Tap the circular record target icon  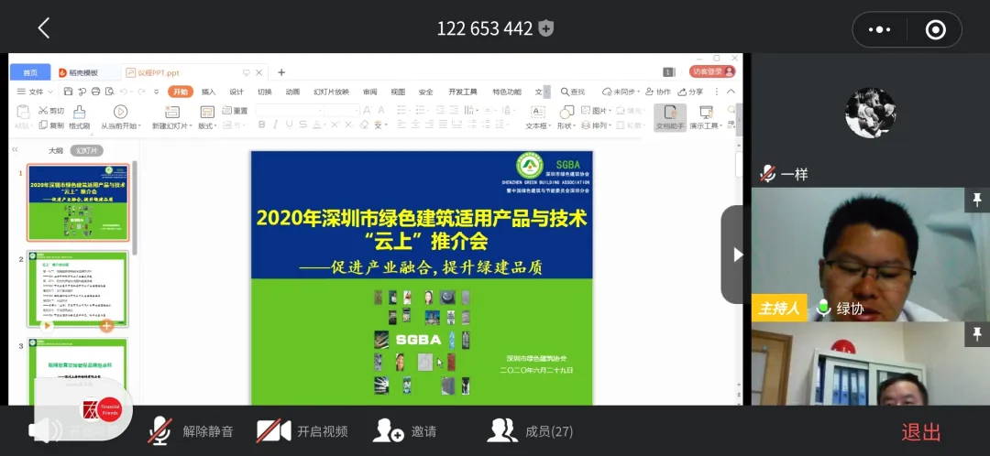[935, 29]
